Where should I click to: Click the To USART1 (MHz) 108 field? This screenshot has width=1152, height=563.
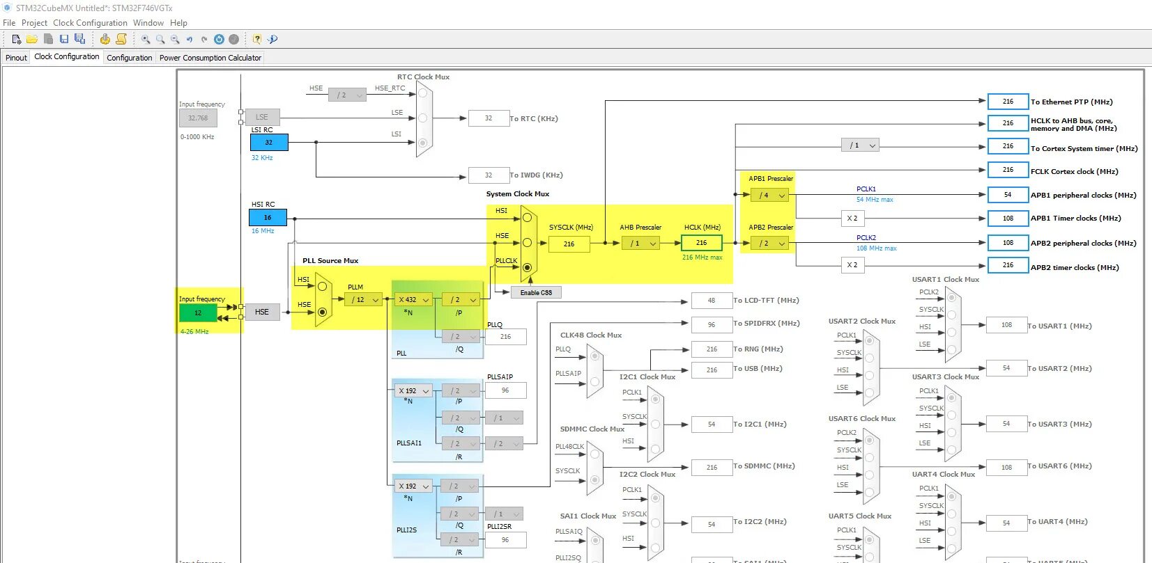coord(1006,325)
